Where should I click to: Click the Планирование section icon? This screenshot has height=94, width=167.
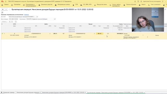[24, 5]
